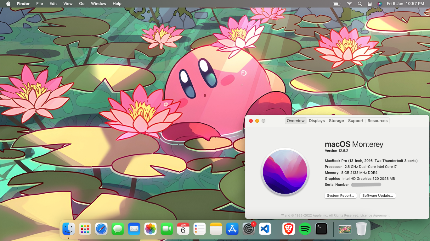Image resolution: width=430 pixels, height=241 pixels.
Task: Open the File menu
Action: (x=39, y=3)
